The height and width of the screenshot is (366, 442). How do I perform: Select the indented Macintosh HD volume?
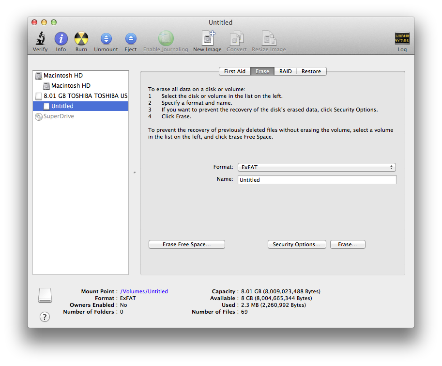[81, 86]
